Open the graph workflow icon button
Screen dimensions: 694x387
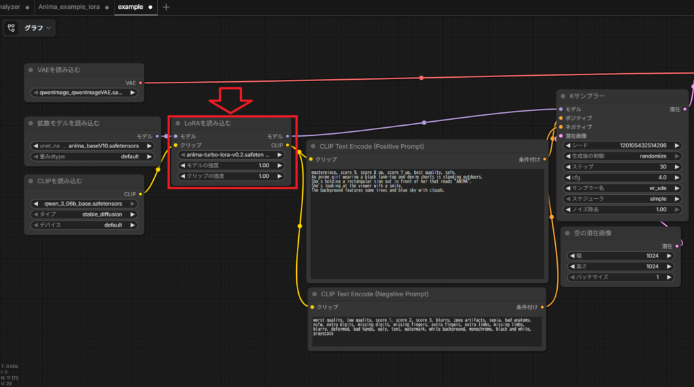[12, 28]
